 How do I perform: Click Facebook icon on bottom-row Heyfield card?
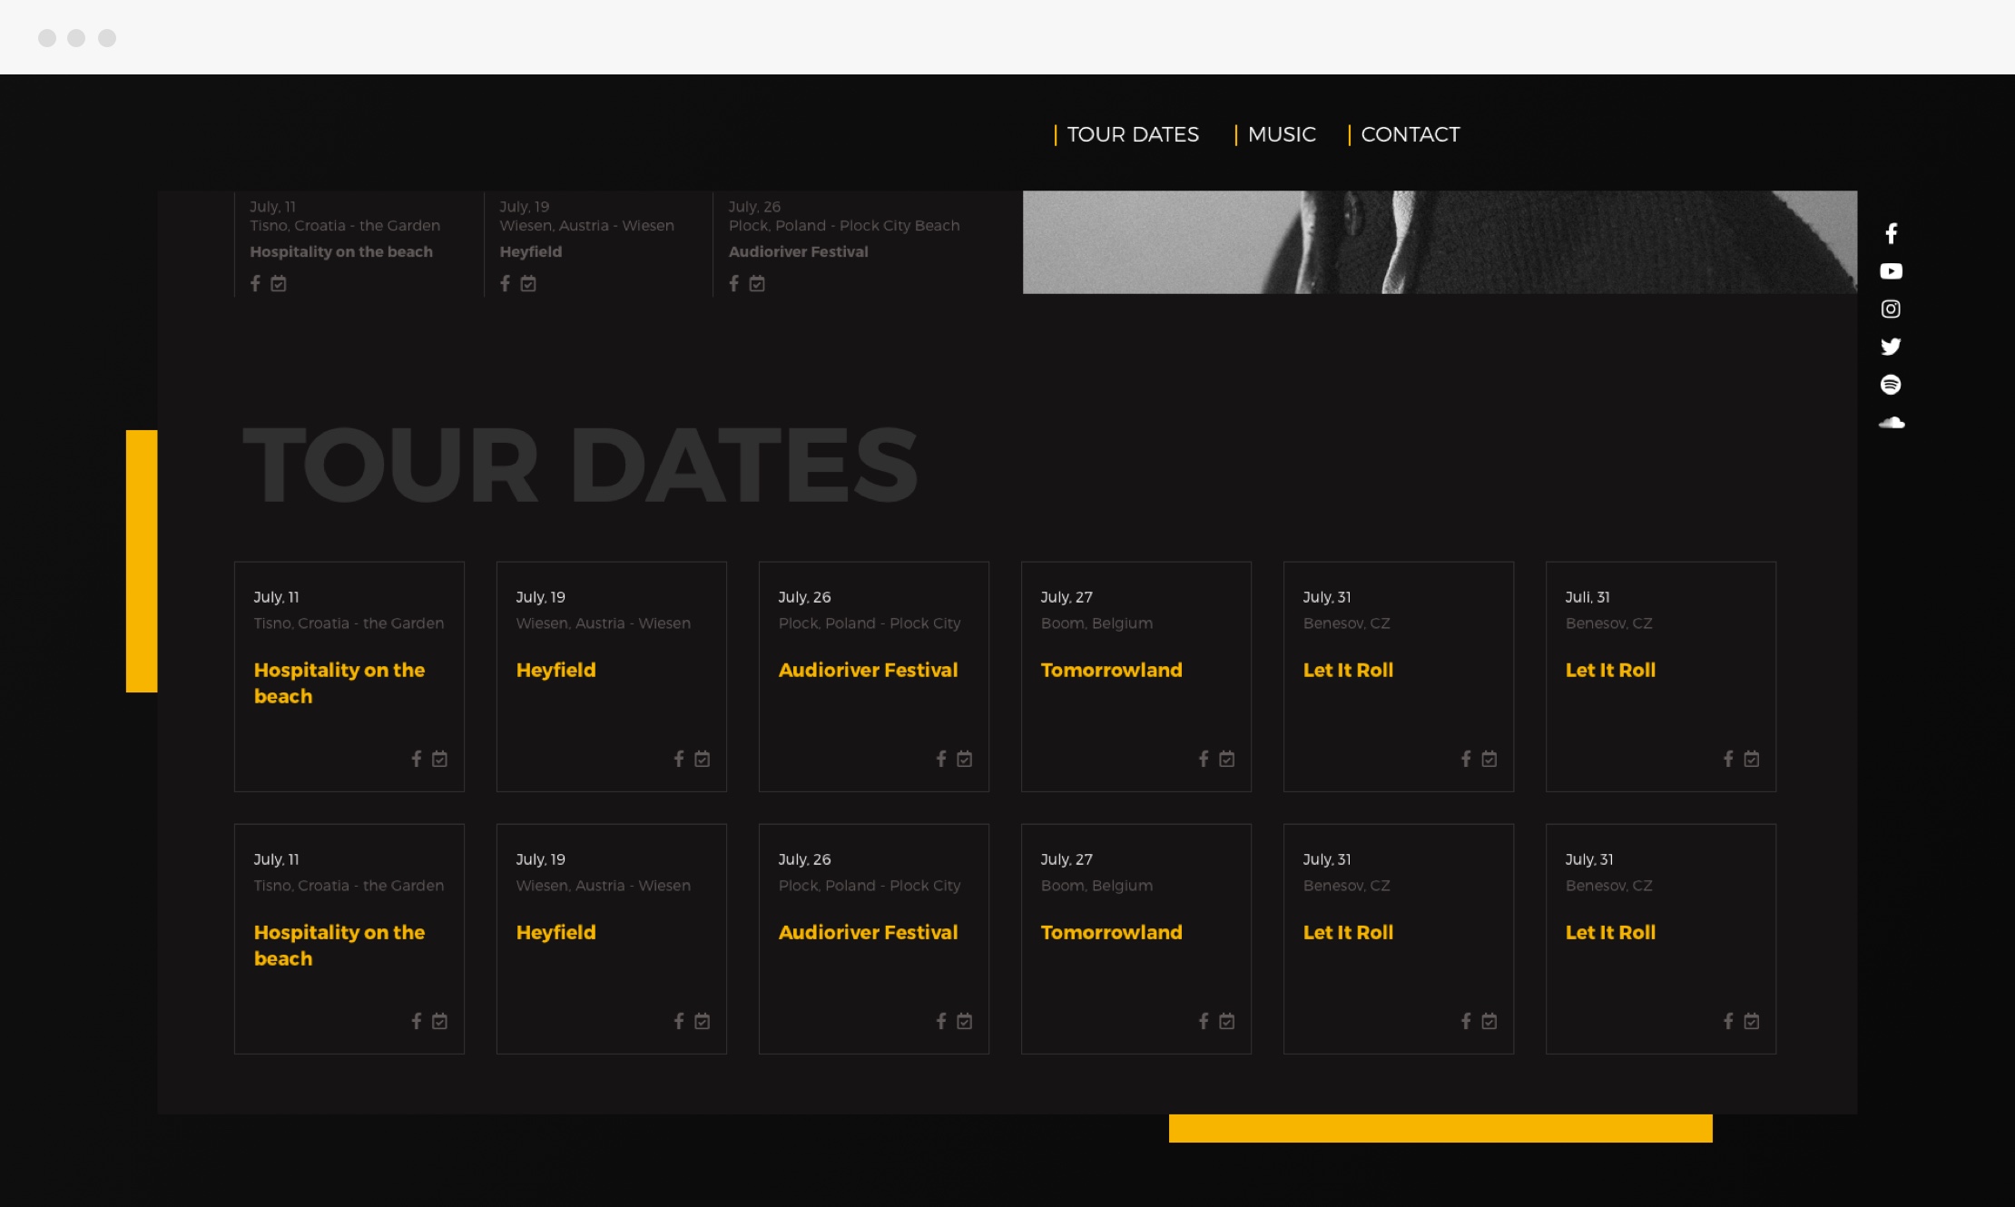pyautogui.click(x=679, y=1021)
